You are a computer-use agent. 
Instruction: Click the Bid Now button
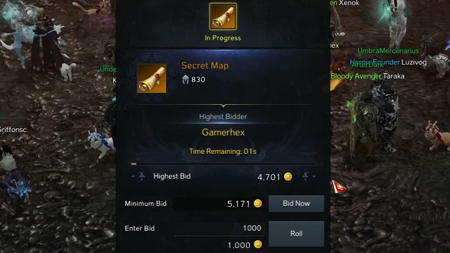click(x=296, y=204)
